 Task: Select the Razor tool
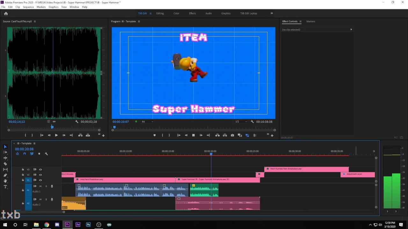(x=5, y=164)
